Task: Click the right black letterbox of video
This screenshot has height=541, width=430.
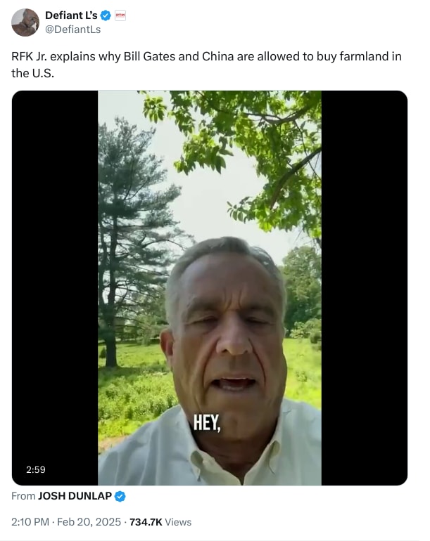Action: [365, 288]
